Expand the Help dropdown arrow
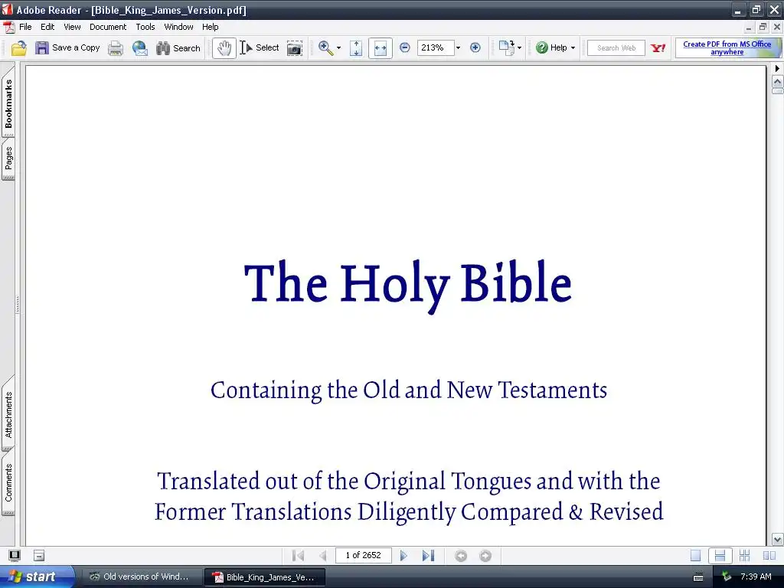The image size is (784, 588). (573, 48)
